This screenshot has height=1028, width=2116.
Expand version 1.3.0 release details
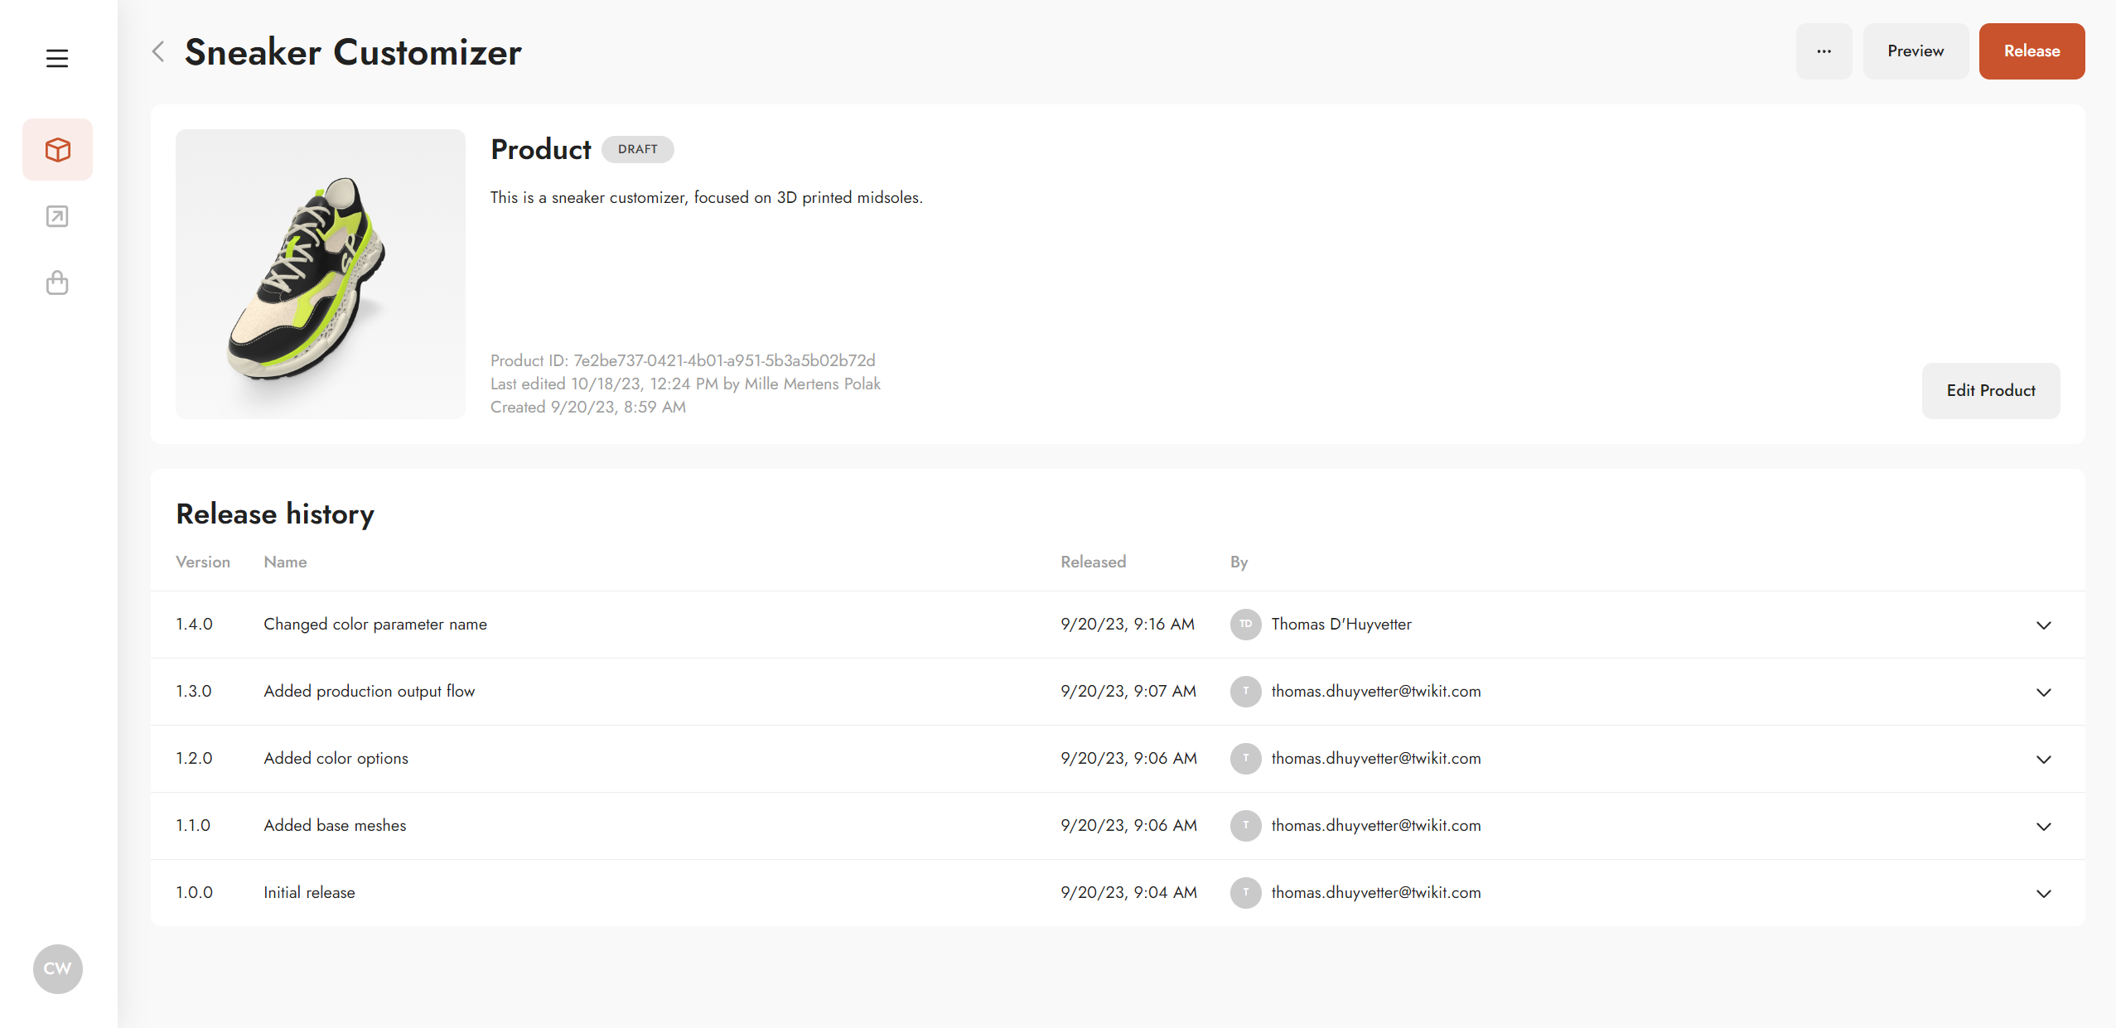tap(2043, 693)
